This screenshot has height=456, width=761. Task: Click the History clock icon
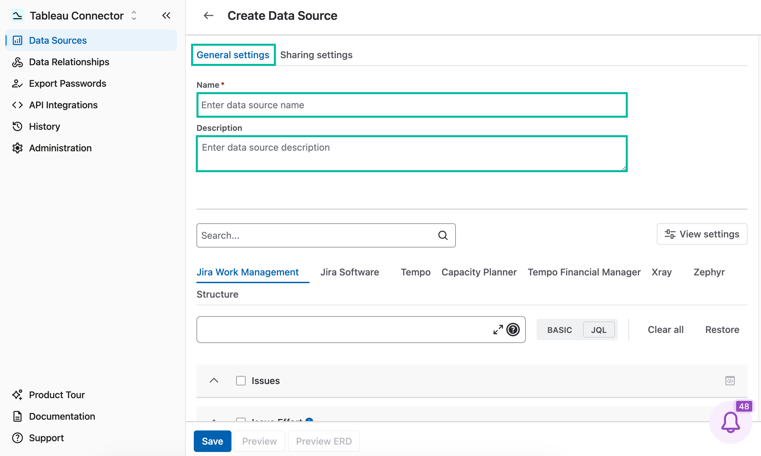tap(17, 126)
